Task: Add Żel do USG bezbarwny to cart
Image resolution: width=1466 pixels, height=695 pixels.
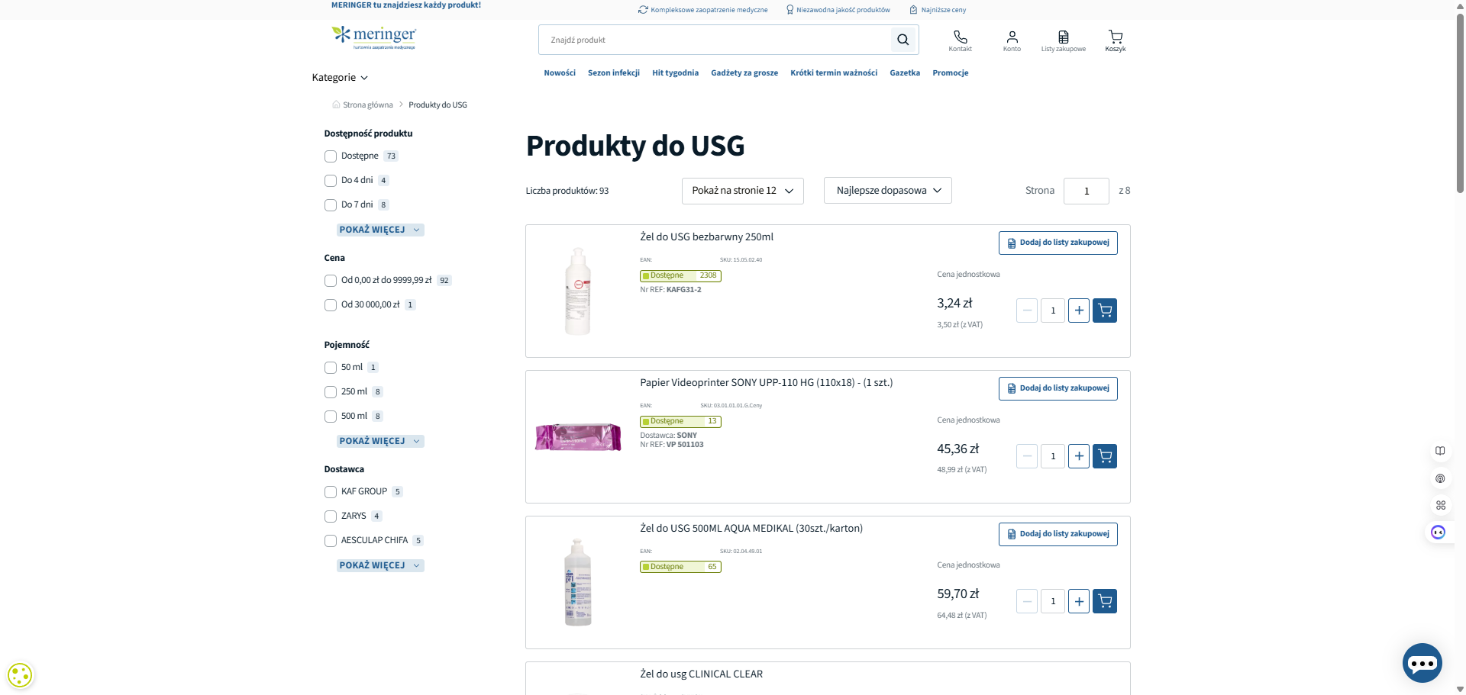Action: (x=1105, y=310)
